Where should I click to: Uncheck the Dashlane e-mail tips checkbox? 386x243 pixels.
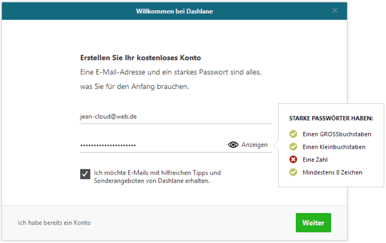click(x=85, y=174)
